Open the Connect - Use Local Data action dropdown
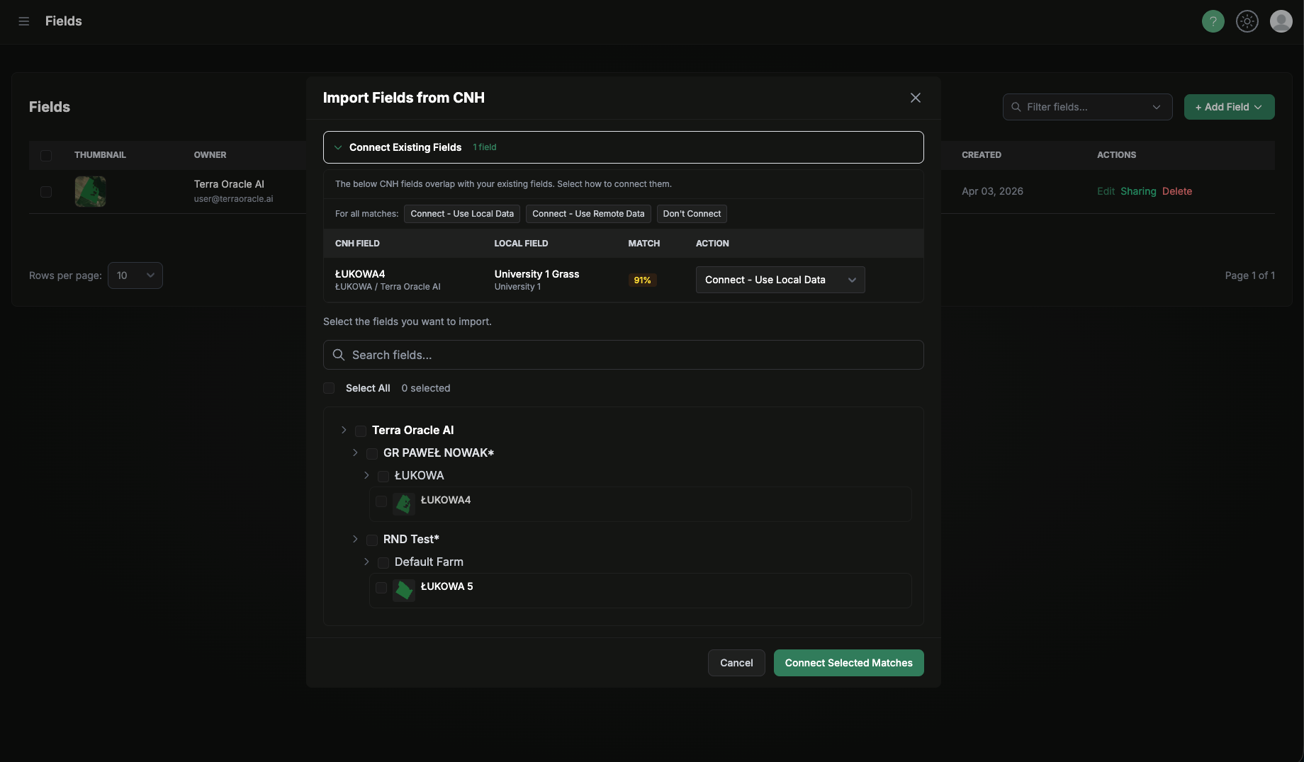The image size is (1304, 762). [x=780, y=280]
